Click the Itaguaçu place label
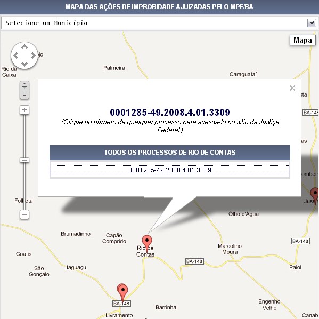The width and height of the screenshot is (319, 319). coord(76,267)
